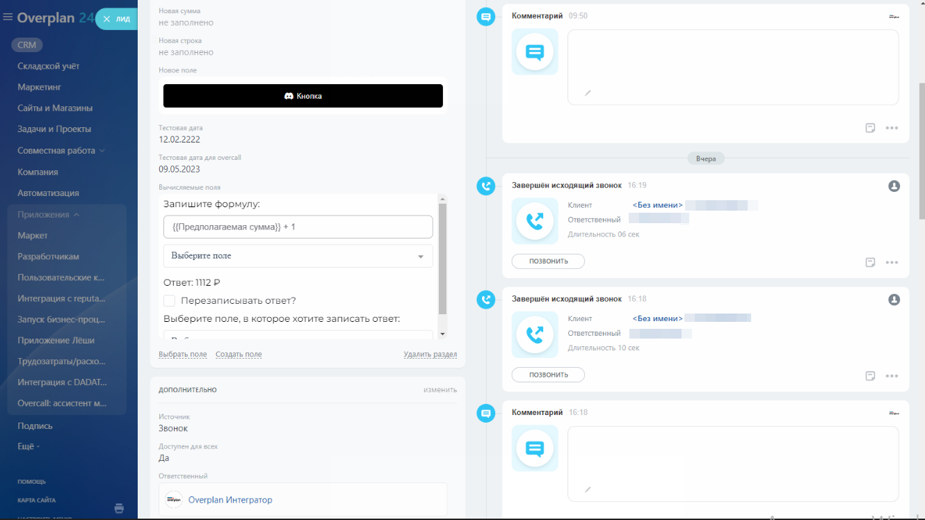Open the CRM section in the sidebar
This screenshot has height=520, width=925.
click(x=27, y=45)
